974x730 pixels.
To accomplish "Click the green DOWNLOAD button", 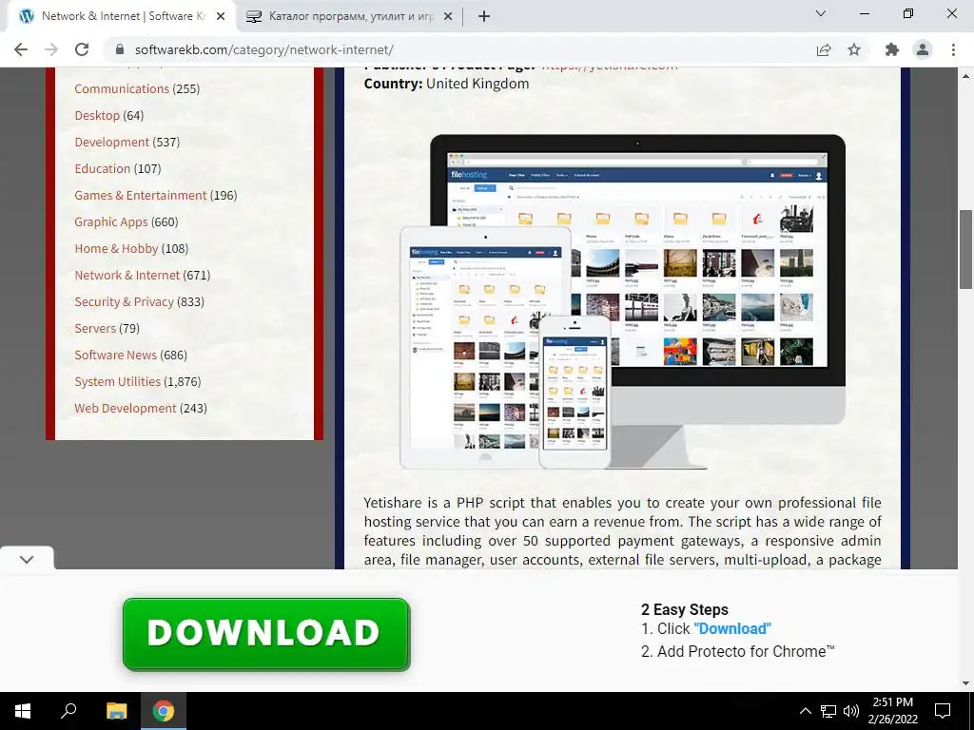I will pyautogui.click(x=266, y=634).
